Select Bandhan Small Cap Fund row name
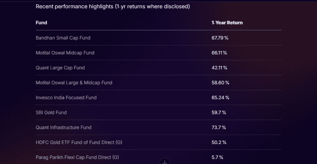The image size is (317, 164). [x=63, y=38]
